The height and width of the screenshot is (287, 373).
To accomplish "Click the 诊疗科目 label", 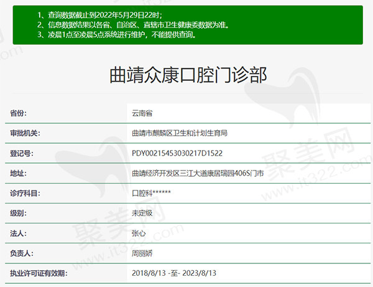I will [x=25, y=193].
